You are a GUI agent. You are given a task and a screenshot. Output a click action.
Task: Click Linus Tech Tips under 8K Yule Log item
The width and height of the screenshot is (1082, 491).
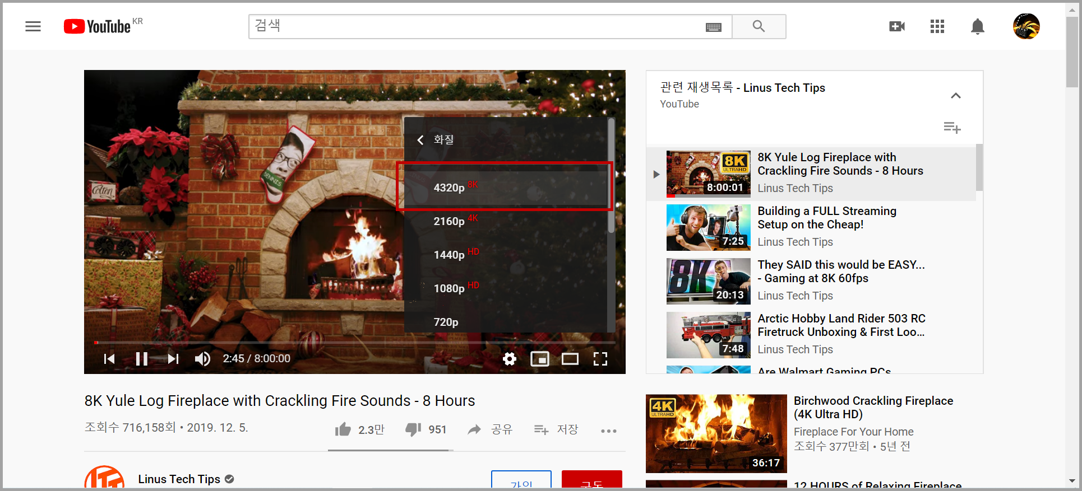tap(796, 188)
